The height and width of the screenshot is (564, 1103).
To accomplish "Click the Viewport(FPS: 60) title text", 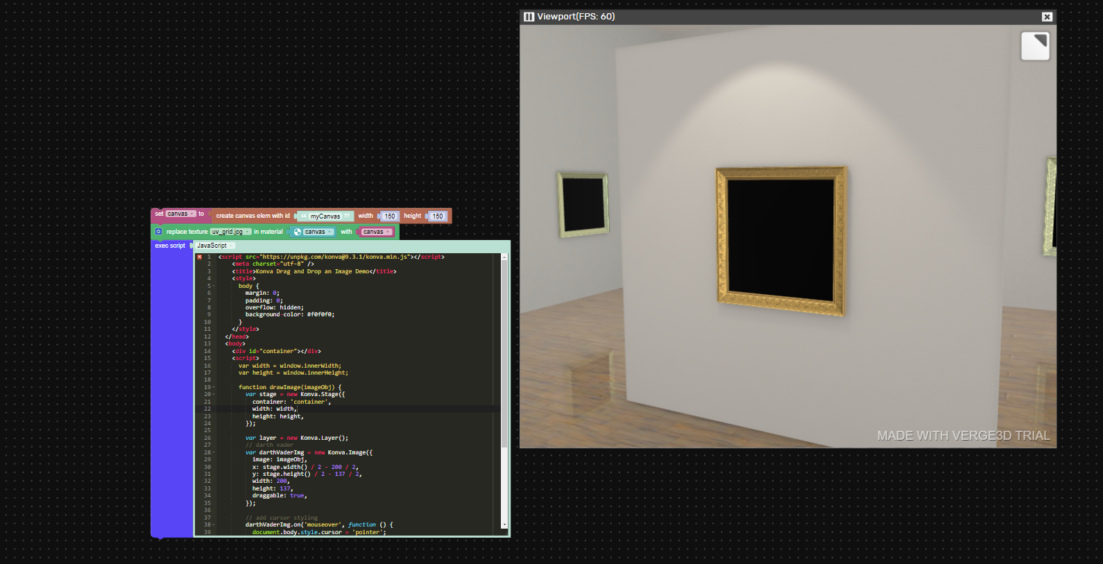I will (x=576, y=17).
